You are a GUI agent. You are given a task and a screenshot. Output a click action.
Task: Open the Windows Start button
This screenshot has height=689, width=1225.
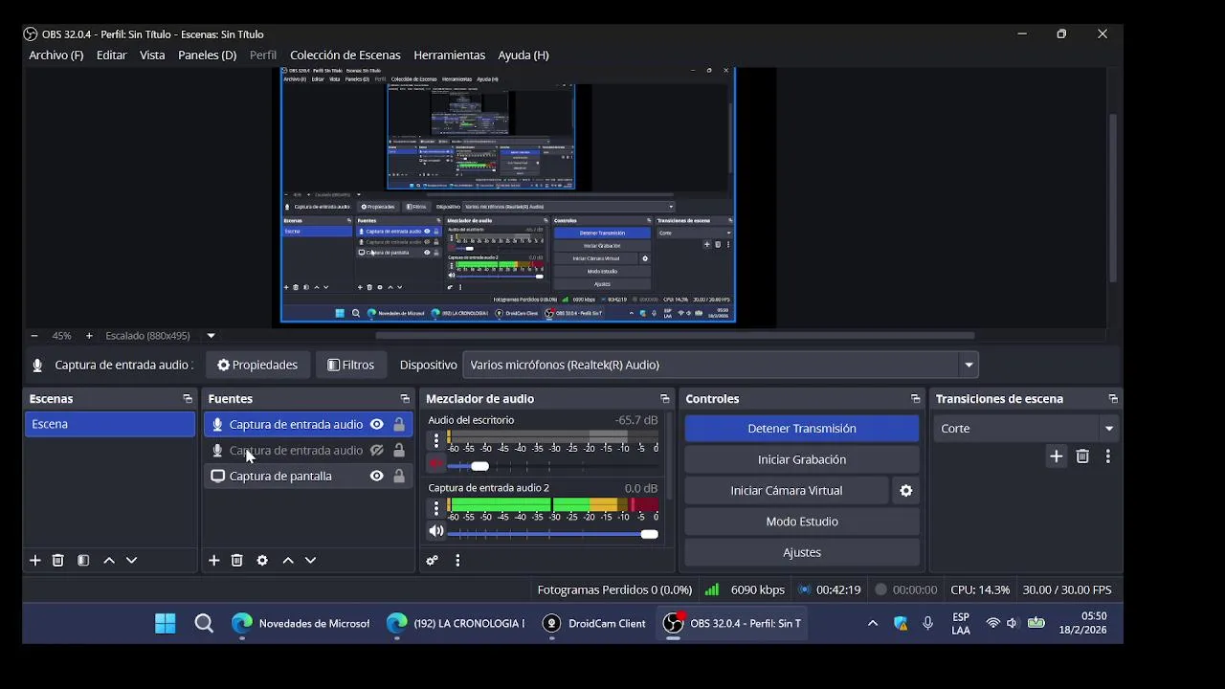click(x=166, y=624)
